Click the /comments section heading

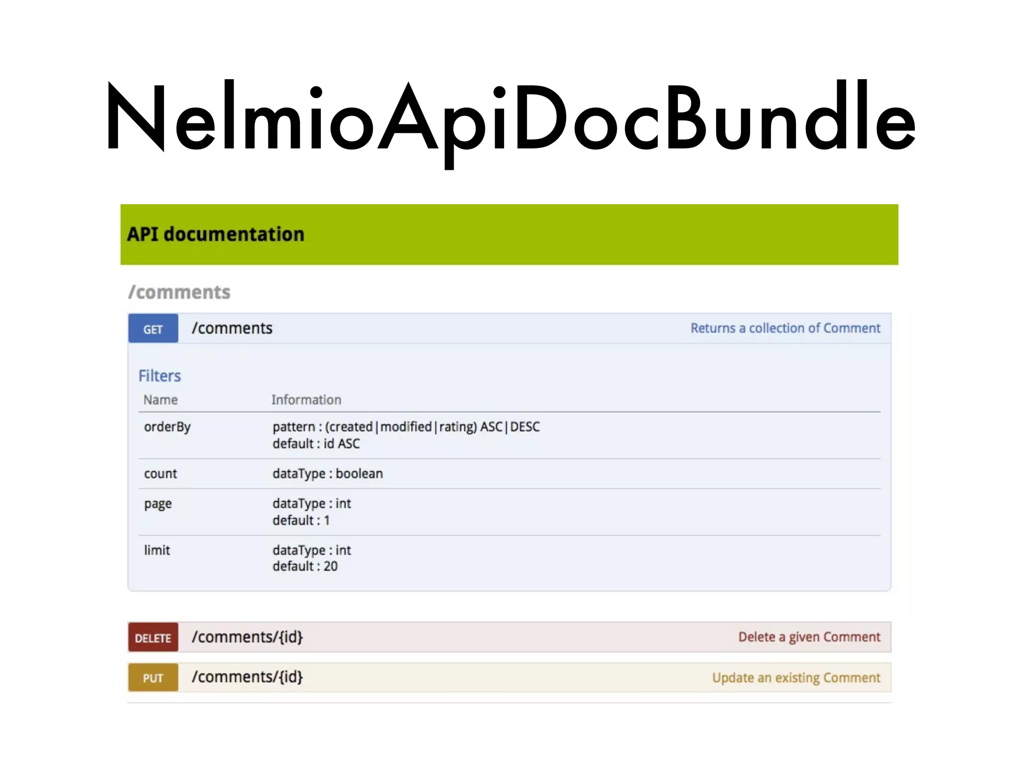(179, 292)
